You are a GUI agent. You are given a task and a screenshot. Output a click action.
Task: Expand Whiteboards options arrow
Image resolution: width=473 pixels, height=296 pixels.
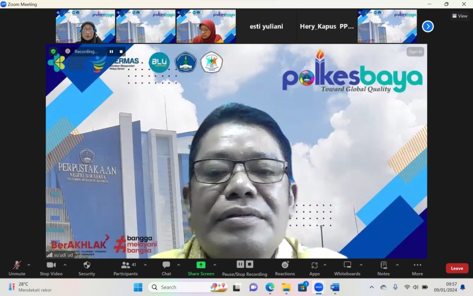click(361, 265)
